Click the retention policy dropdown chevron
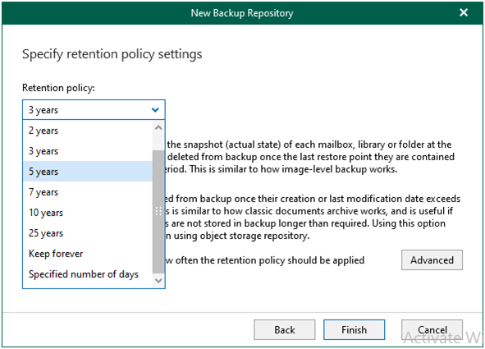Screen dimensions: 485x349 [155, 110]
